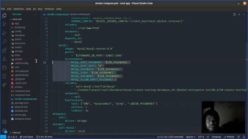Start Live Share from status bar
The image size is (248, 139).
(26, 137)
